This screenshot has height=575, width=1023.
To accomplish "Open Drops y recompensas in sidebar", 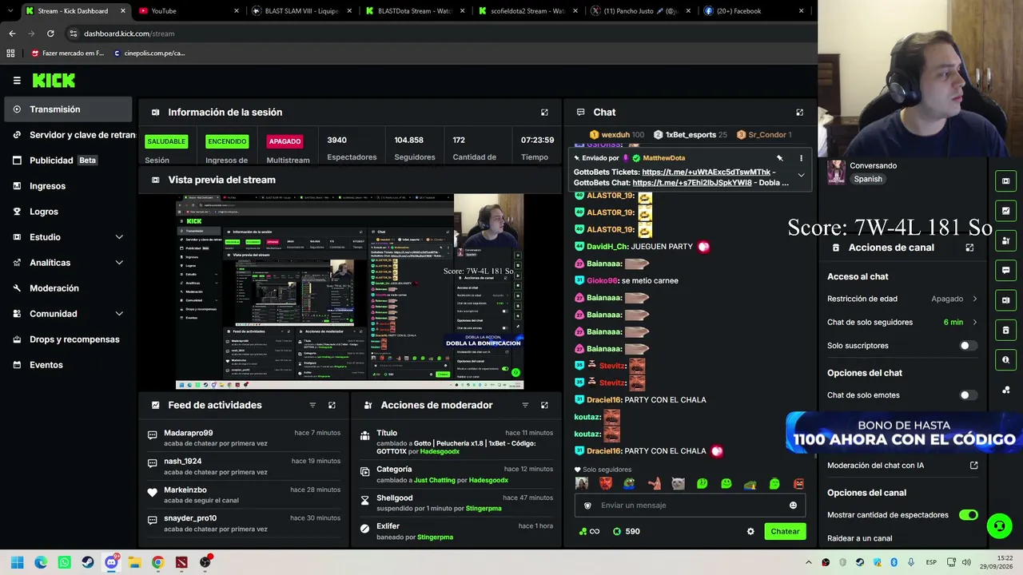I will tap(68, 339).
